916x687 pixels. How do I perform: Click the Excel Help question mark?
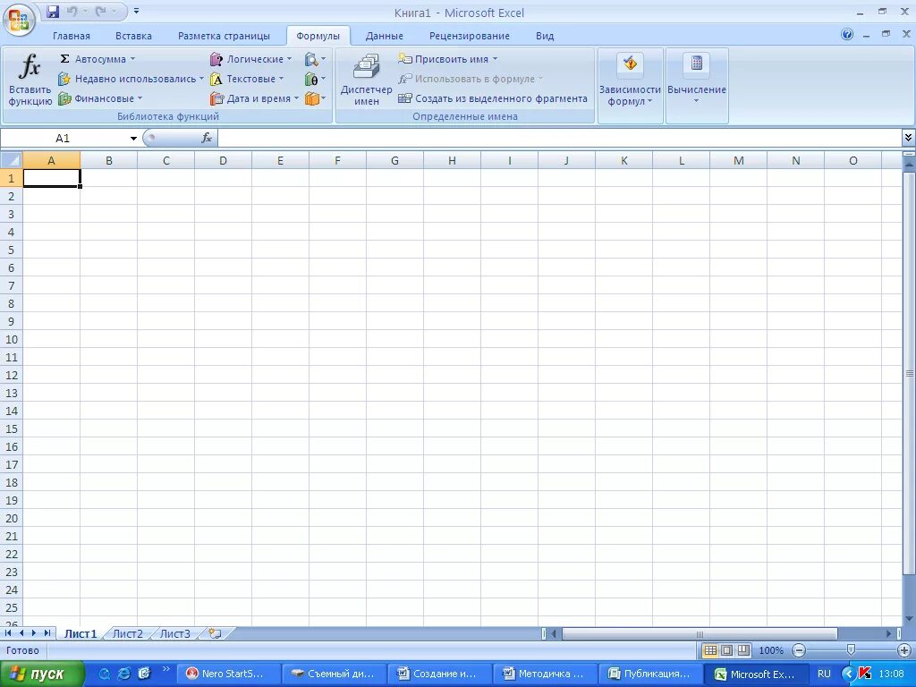[847, 35]
